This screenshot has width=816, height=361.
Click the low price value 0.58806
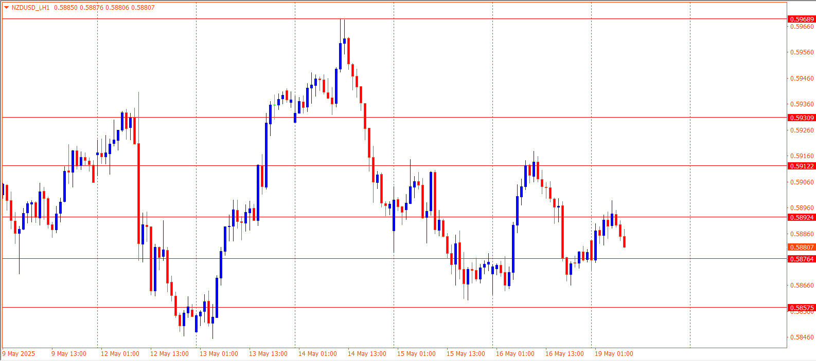point(117,8)
